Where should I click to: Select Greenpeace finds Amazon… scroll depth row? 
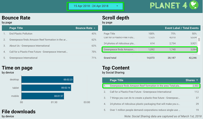click(150, 49)
